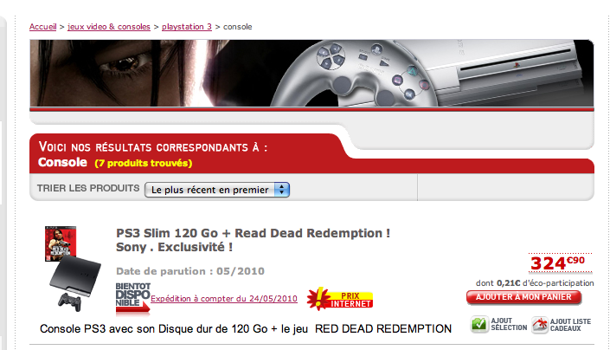Open the 'Expédition à compter du 24/05/2010' link
This screenshot has width=610, height=350.
224,299
